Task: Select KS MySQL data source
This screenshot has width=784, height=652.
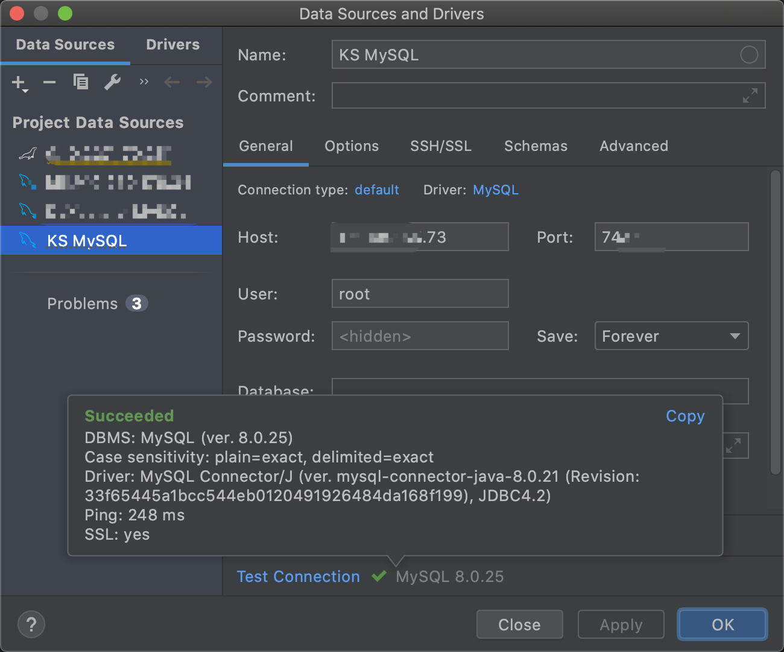Action: (x=112, y=240)
